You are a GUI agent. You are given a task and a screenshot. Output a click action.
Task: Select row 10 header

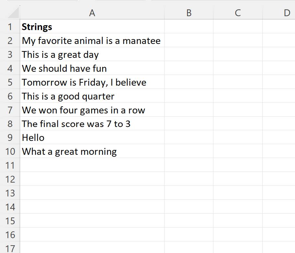pos(10,152)
